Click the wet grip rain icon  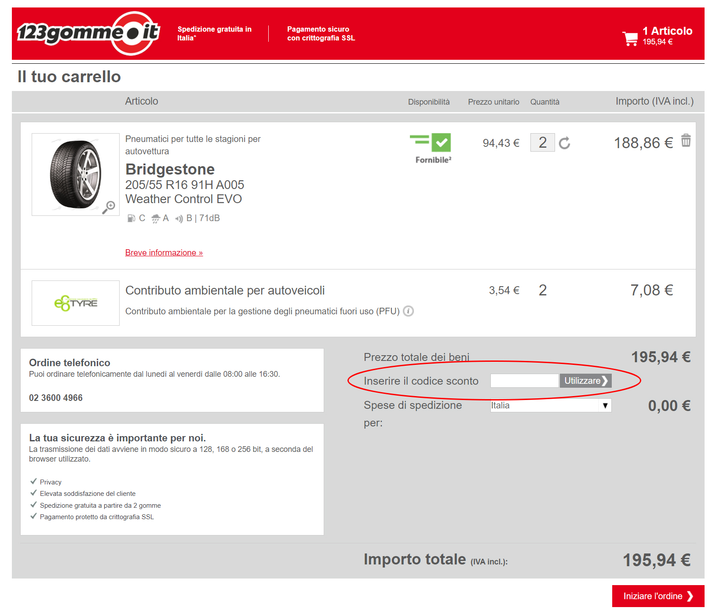pyautogui.click(x=156, y=218)
